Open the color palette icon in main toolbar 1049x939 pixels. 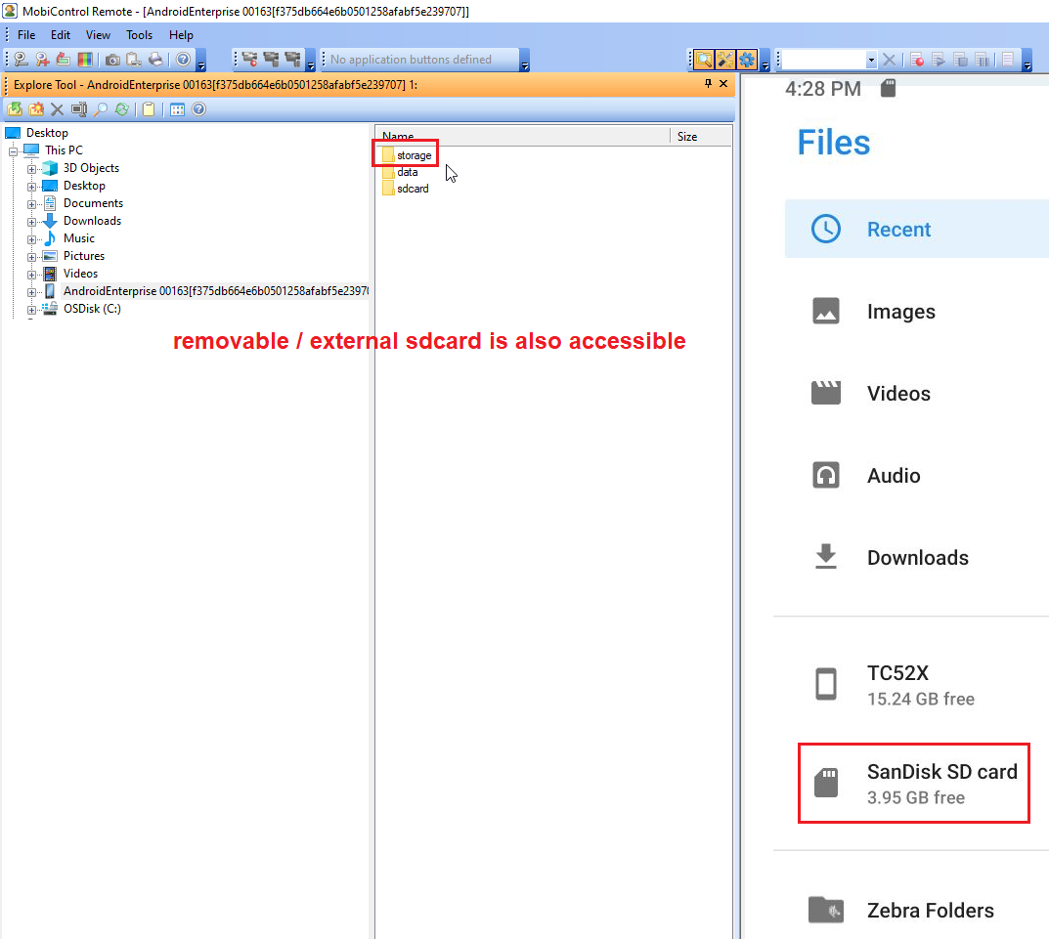pos(85,60)
